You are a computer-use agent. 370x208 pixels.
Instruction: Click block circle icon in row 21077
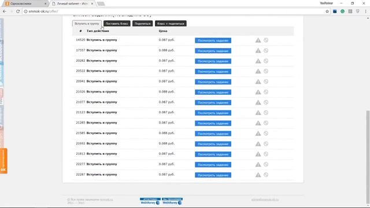tap(266, 102)
